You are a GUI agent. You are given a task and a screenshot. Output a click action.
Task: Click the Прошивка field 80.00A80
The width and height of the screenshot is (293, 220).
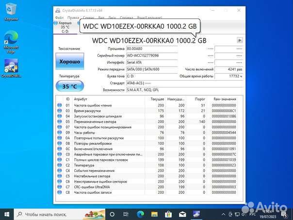point(152,49)
